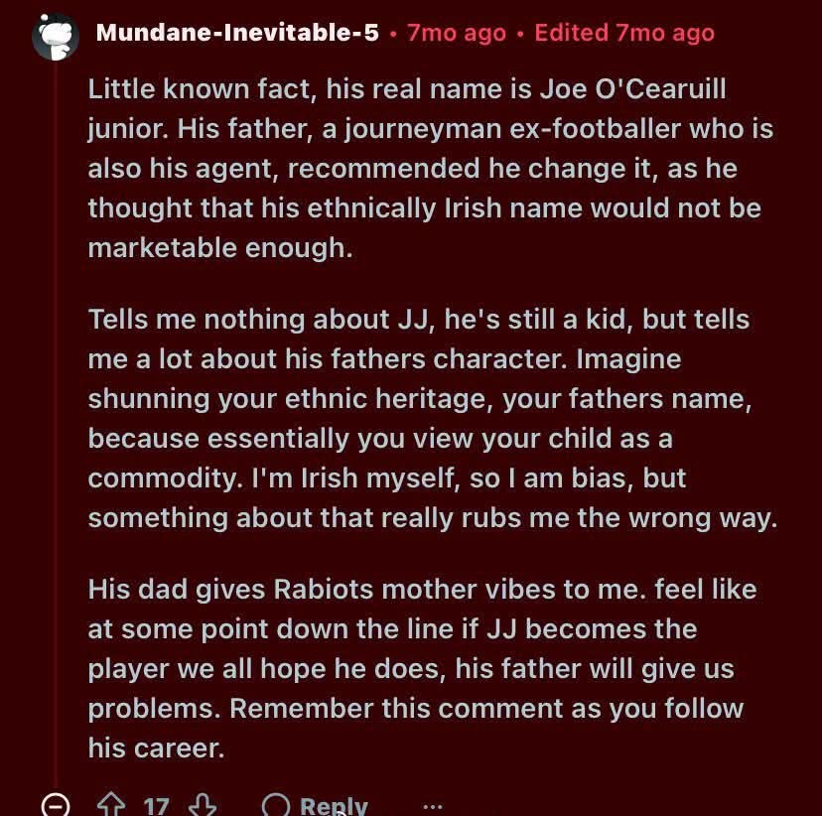The image size is (822, 816).
Task: Click the "7mo ago" post timestamp
Action: [457, 33]
